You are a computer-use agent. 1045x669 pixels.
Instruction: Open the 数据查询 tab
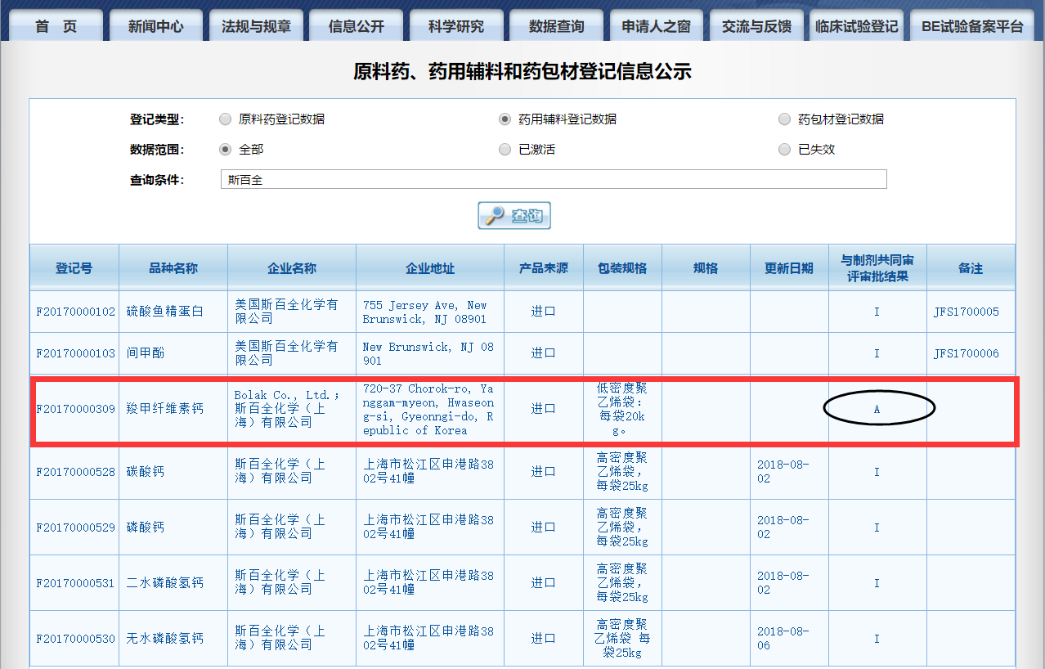click(556, 26)
